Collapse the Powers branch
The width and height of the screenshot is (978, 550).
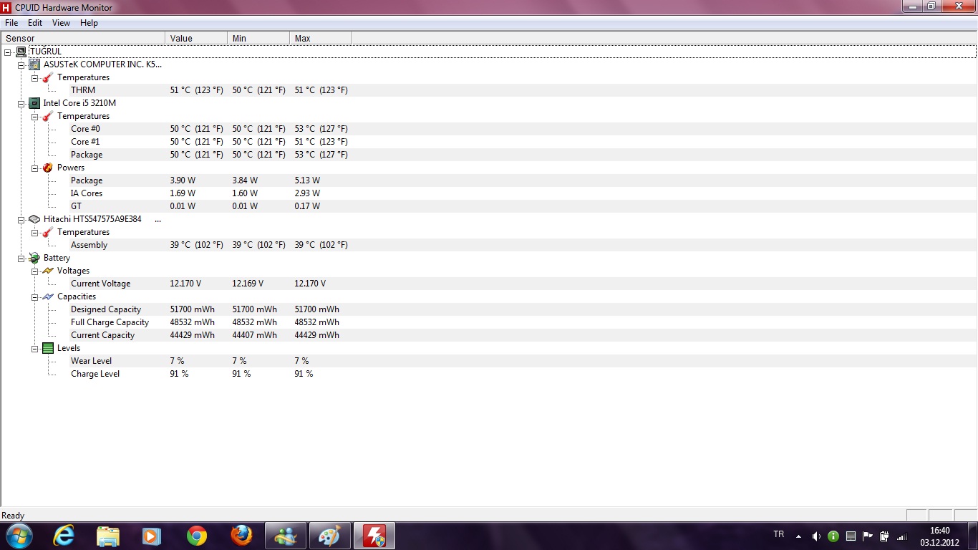tap(35, 168)
